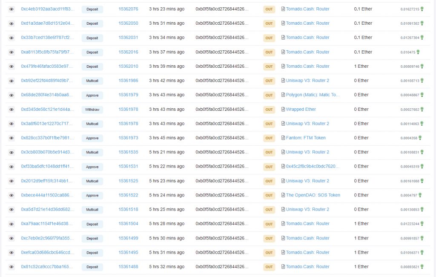Preview the 0xd345de58c121e1d44a Withdraw transaction
The width and height of the screenshot is (436, 277).
tap(11, 110)
